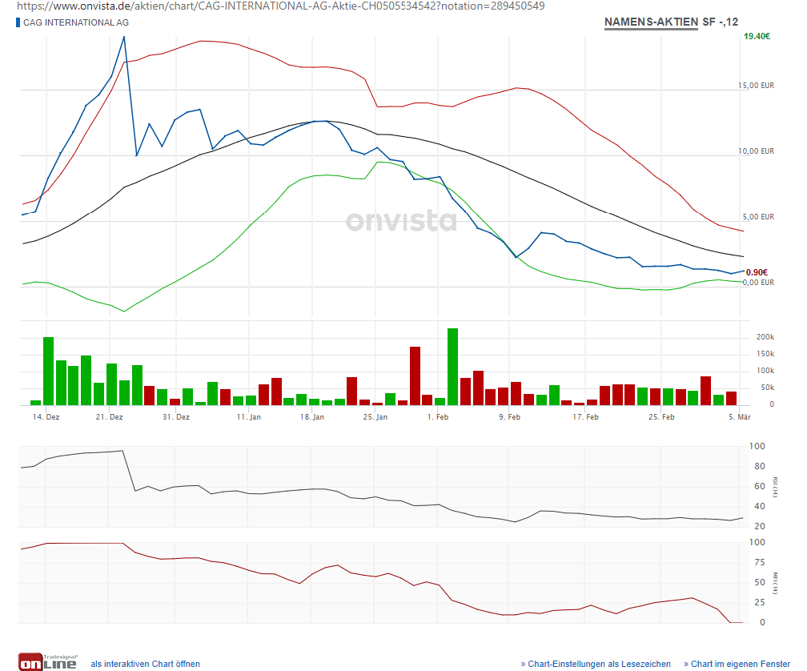
Task: Click the tallest red volume bar
Action: pyautogui.click(x=416, y=376)
